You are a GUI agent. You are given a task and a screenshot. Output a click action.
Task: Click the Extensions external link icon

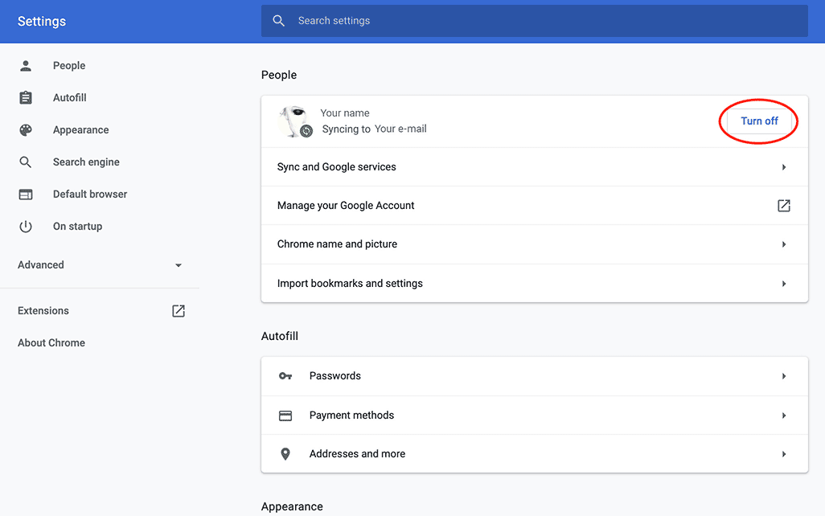(179, 311)
